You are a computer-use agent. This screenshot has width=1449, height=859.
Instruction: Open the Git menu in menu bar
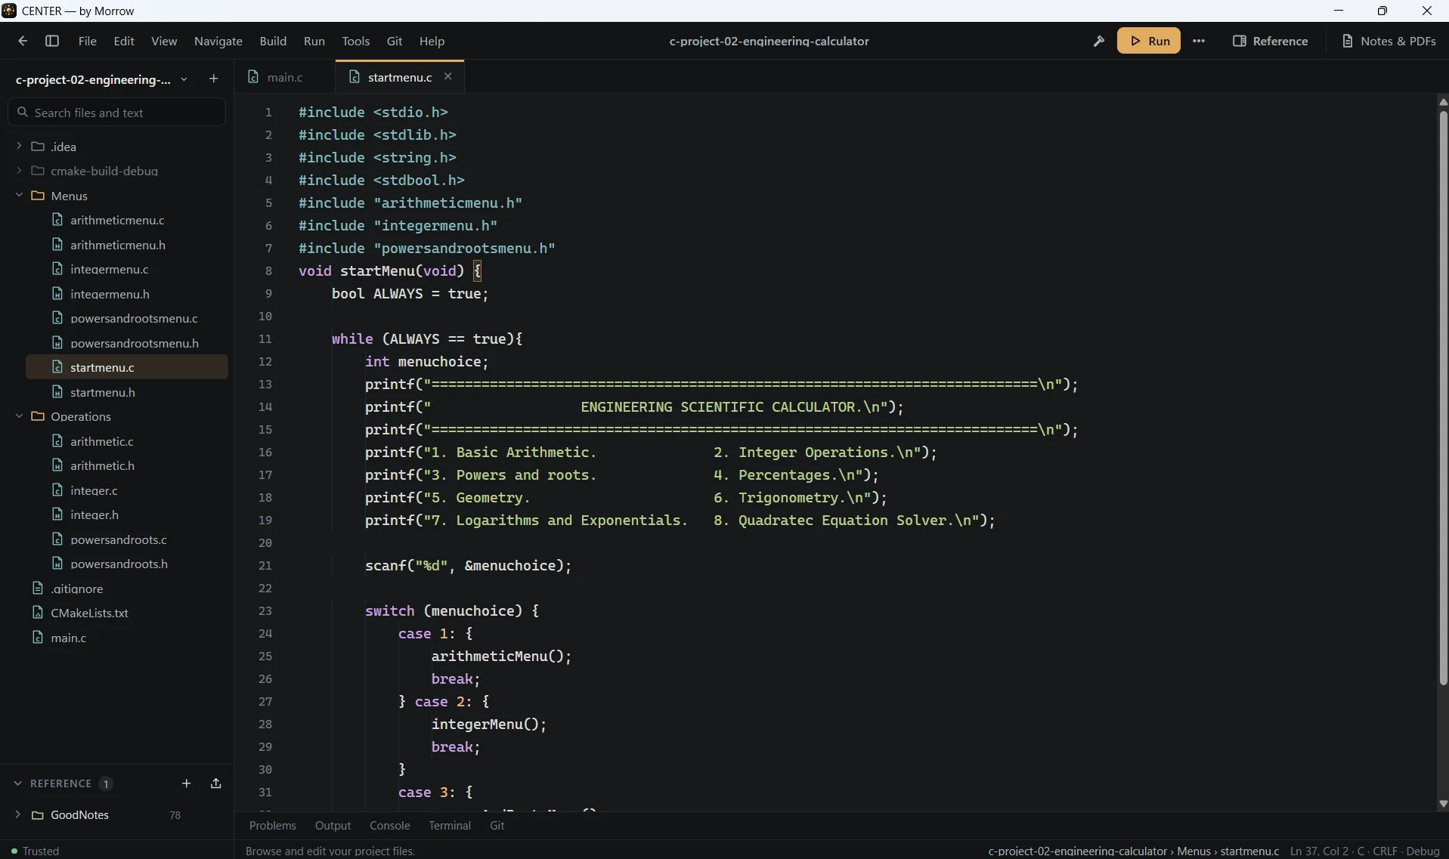coord(395,41)
